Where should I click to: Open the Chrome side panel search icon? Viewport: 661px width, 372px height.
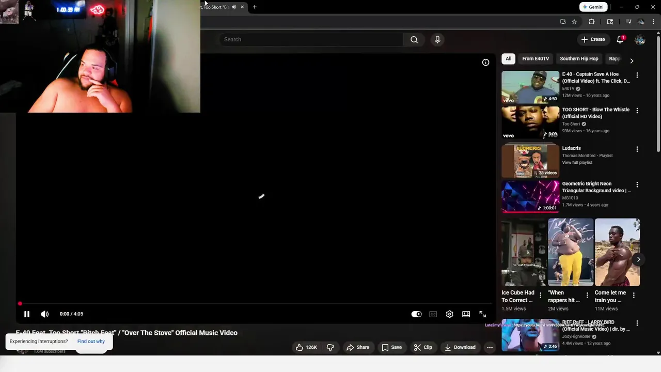610,22
